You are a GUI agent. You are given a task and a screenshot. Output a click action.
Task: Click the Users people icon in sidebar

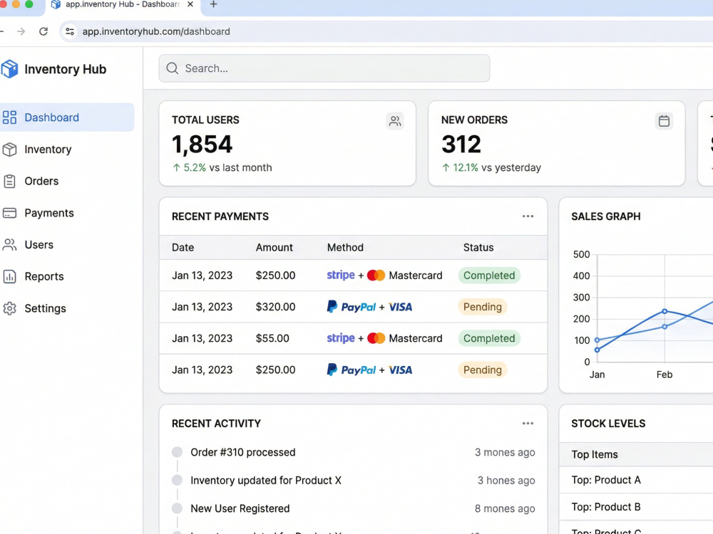pyautogui.click(x=9, y=245)
